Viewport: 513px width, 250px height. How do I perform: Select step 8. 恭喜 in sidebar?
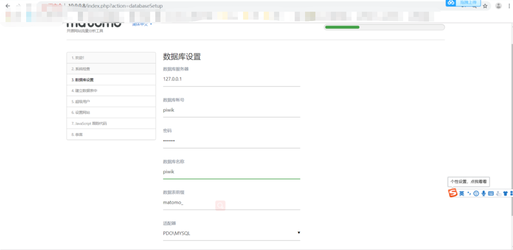coord(111,134)
